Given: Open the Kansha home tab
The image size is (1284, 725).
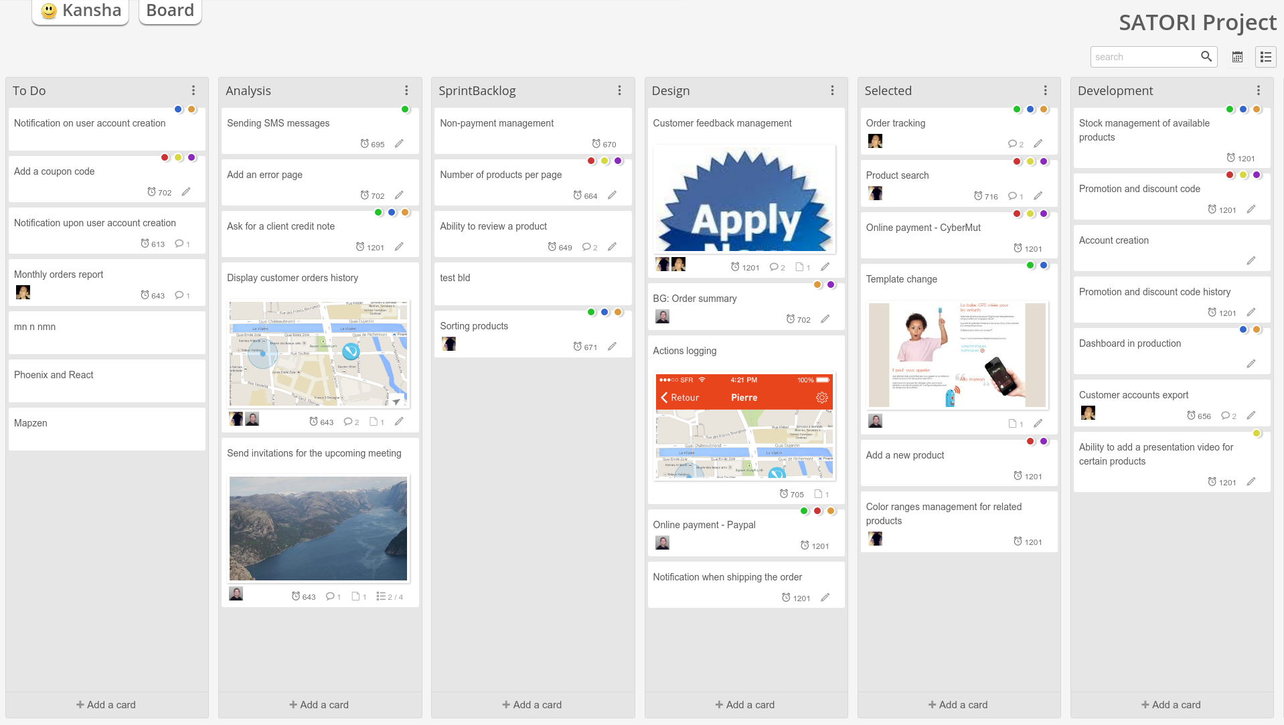Looking at the screenshot, I should [80, 11].
